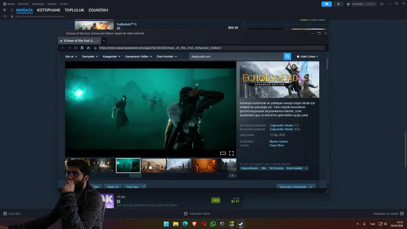Open İndirmeleri Yönet downloads manager
Screen dimensions: 407x229
coord(197,214)
